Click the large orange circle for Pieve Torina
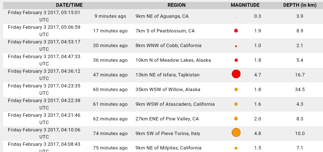Screen dimensions: 323x152 [x=236, y=132]
